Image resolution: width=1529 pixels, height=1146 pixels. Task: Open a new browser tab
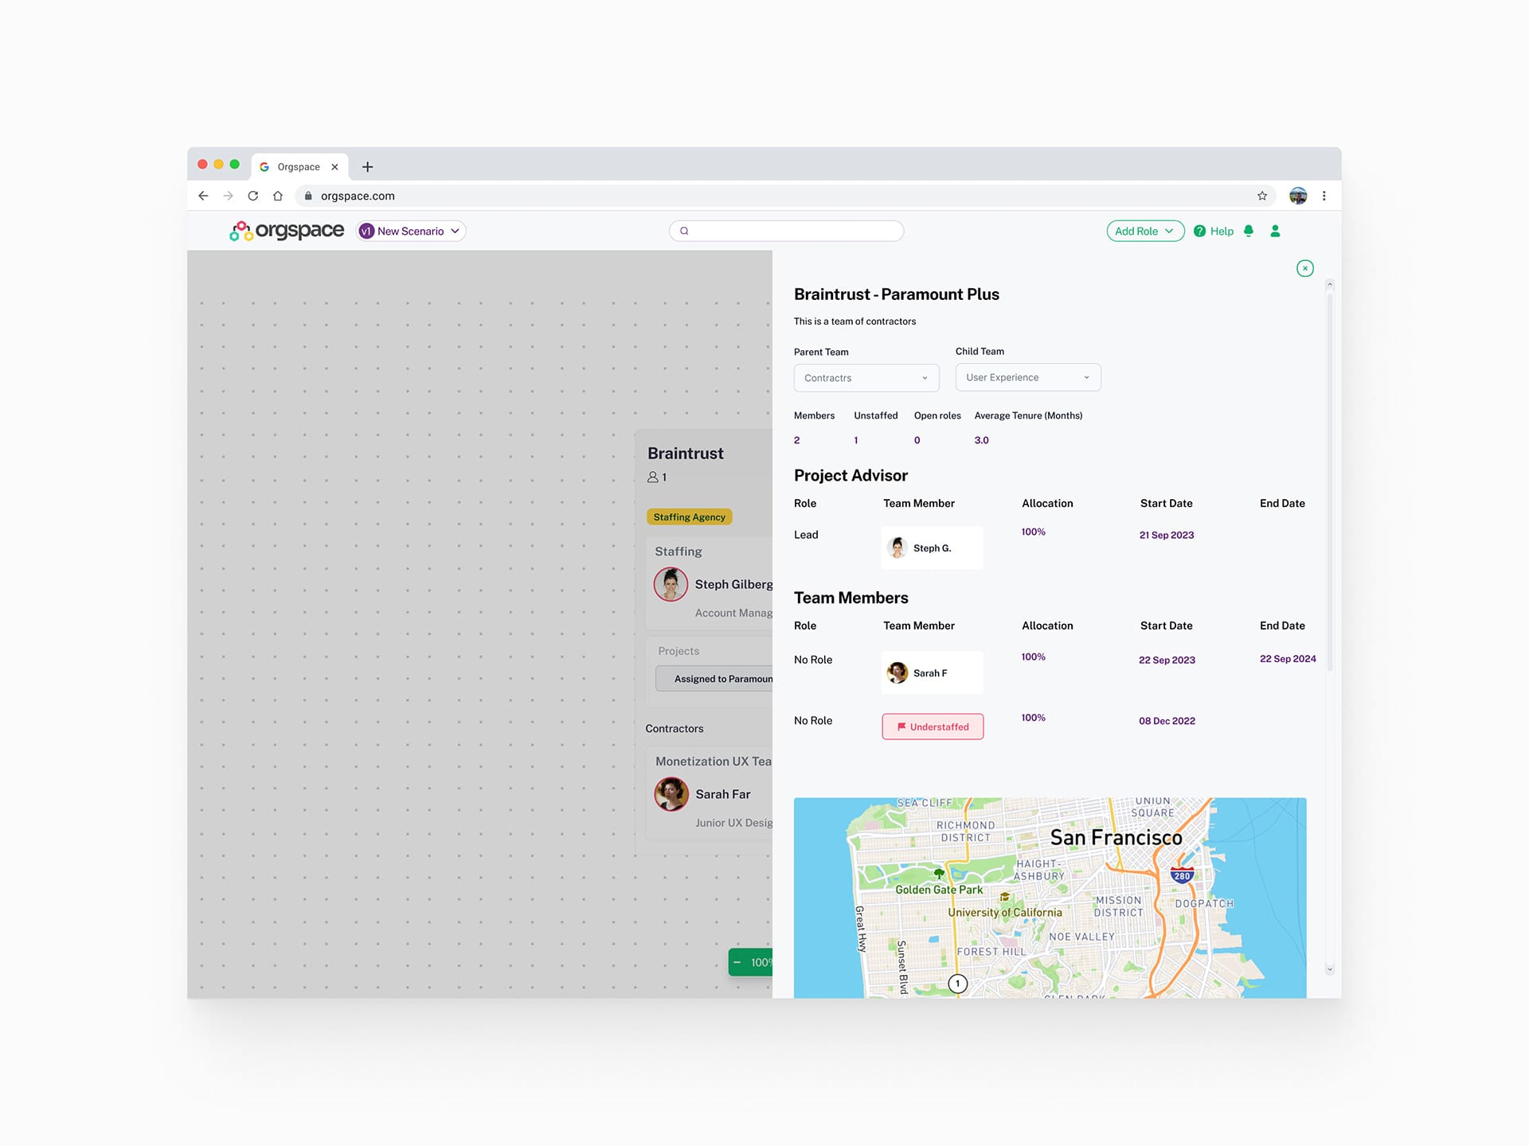coord(367,167)
